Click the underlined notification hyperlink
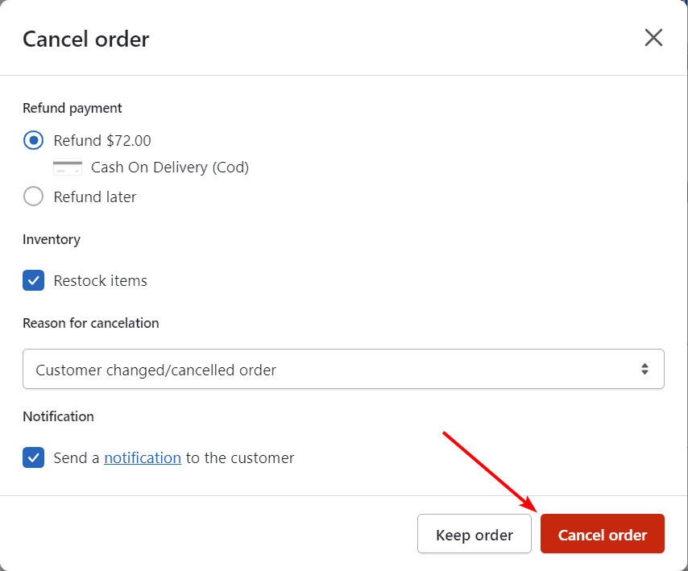The height and width of the screenshot is (571, 688). [142, 457]
